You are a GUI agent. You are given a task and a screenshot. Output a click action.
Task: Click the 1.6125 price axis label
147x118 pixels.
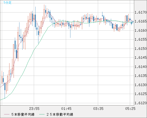click(141, 94)
